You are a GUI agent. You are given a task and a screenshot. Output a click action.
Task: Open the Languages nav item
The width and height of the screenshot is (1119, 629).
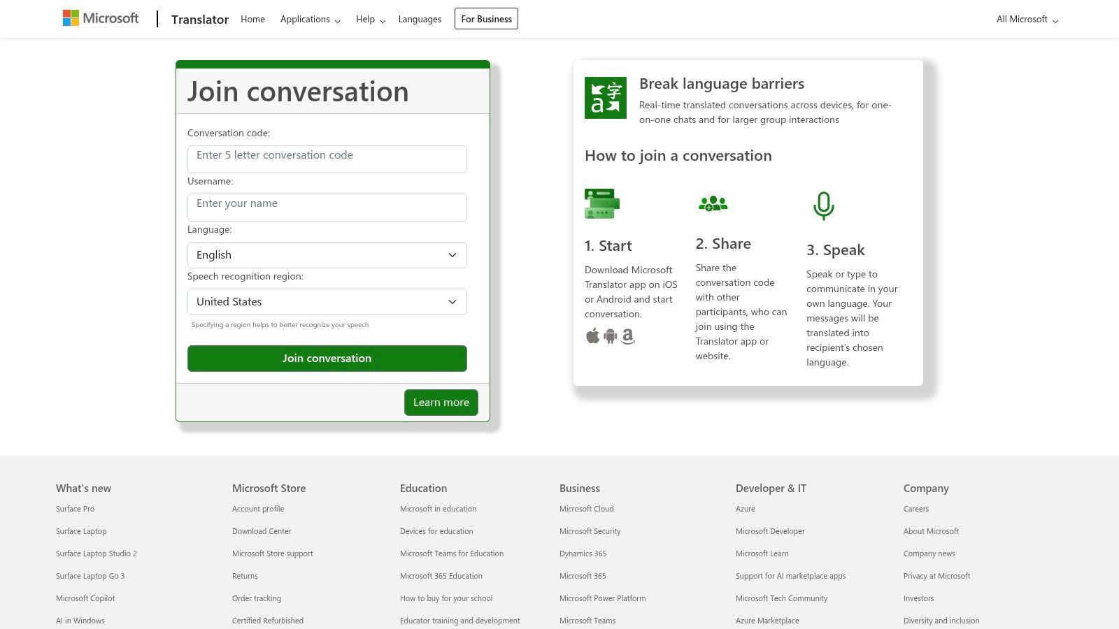420,20
